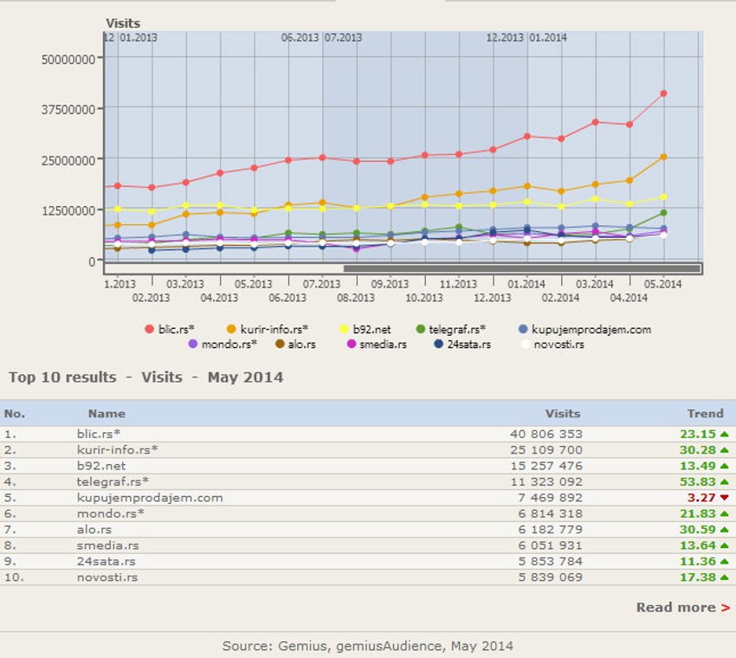Toggle the 24sata.rs series in legend
736x658 pixels.
click(440, 344)
